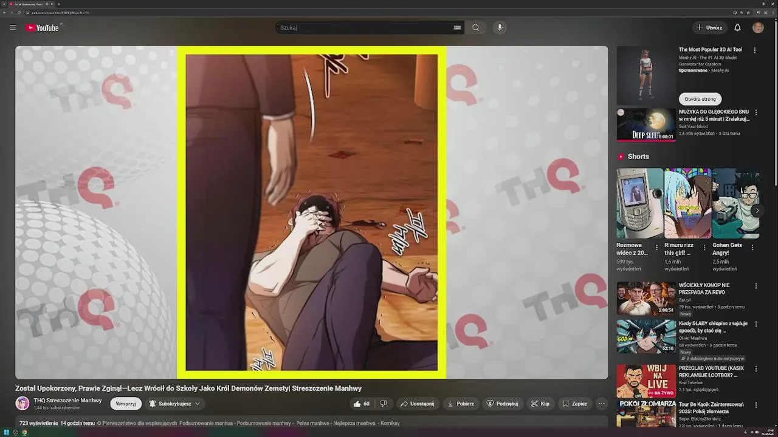This screenshot has width=778, height=437.
Task: Click the Chrome icon in the taskbar
Action: 24,432
